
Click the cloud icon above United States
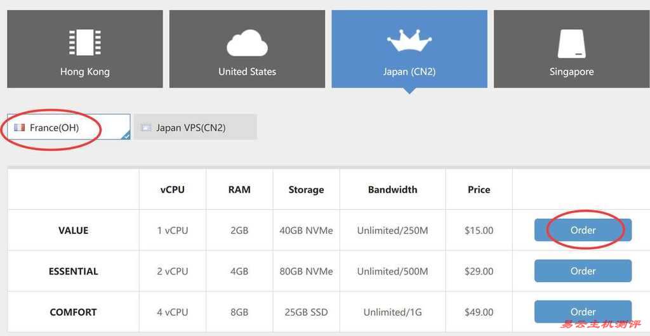[x=247, y=42]
